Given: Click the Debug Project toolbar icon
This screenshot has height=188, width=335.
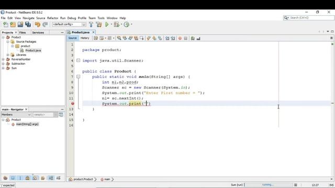Looking at the screenshot, I should coord(116,25).
